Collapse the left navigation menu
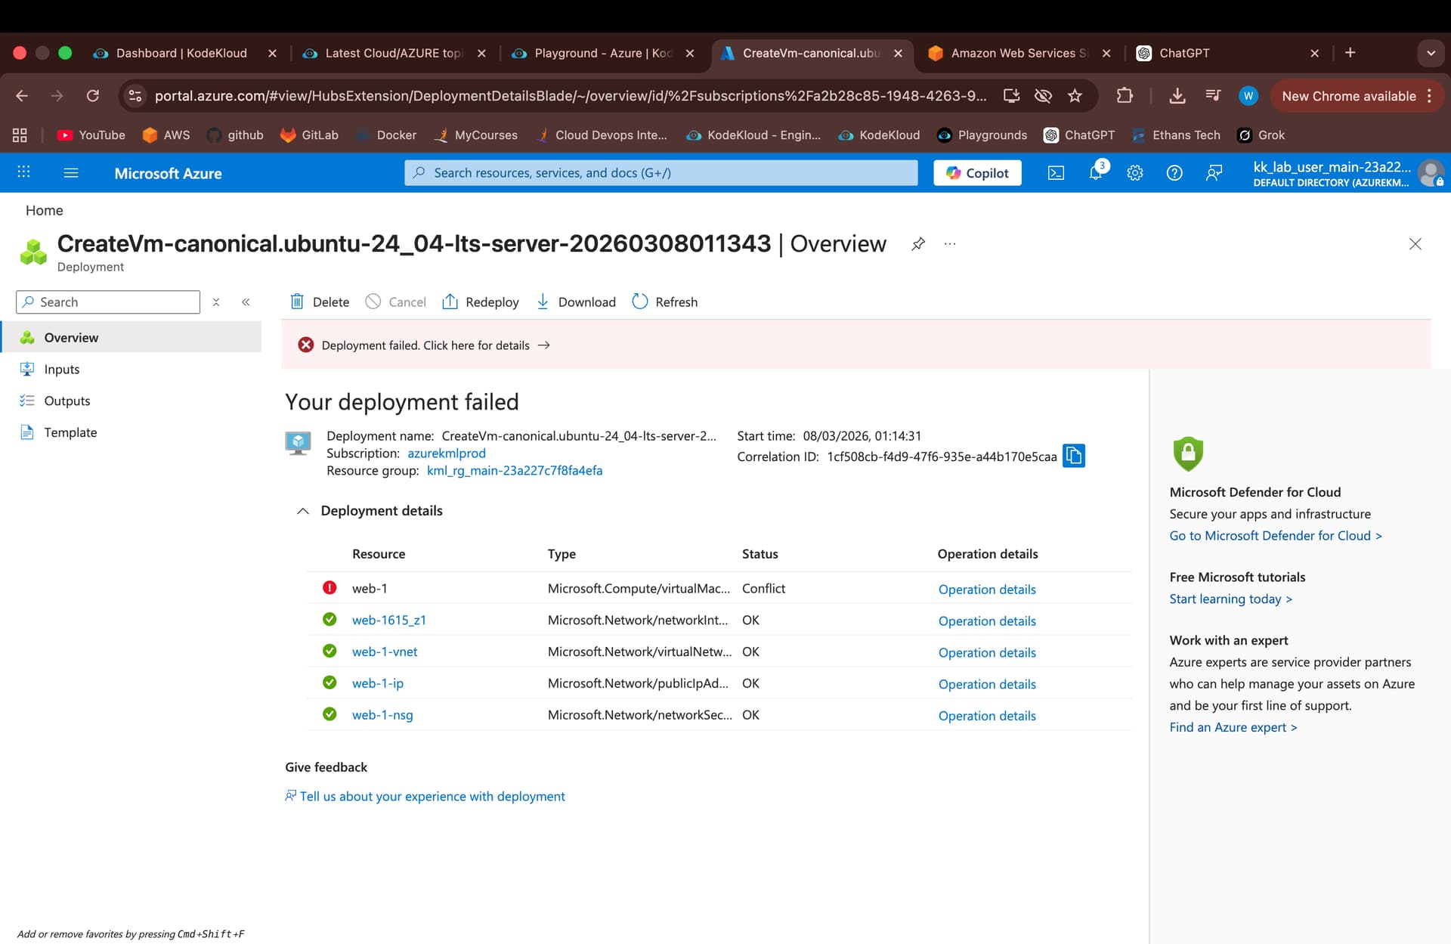1451x944 pixels. [x=246, y=302]
